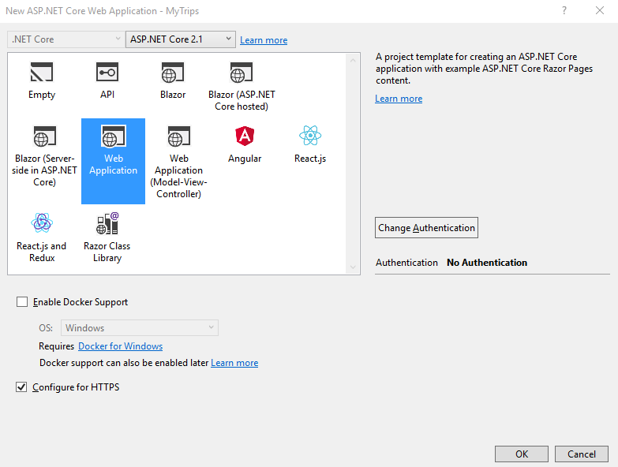Enable Docker Support checkbox

[22, 302]
